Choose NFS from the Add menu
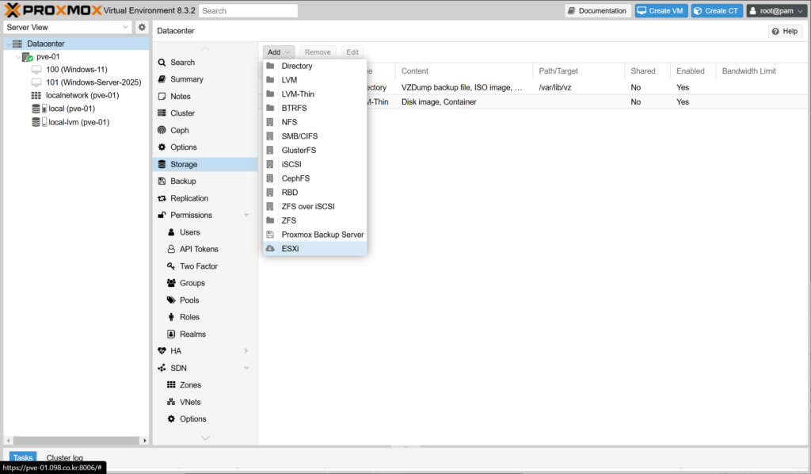811x474 pixels. pyautogui.click(x=289, y=122)
